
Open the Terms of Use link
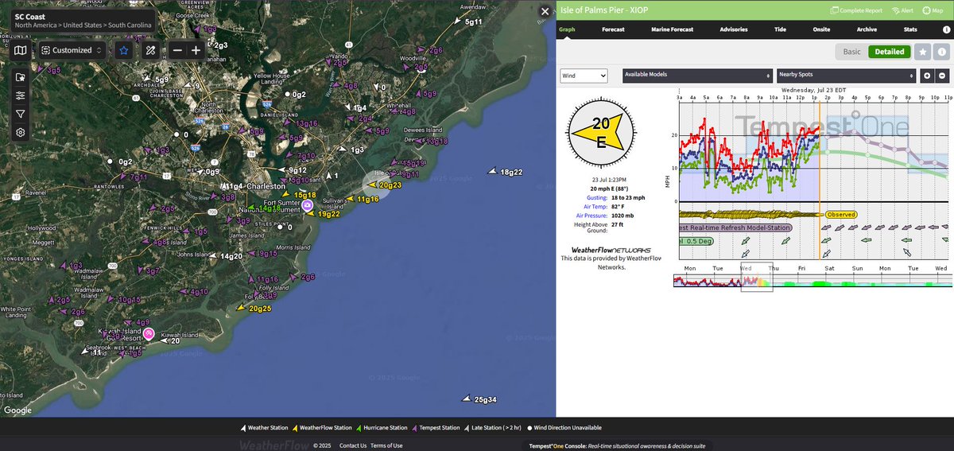386,445
